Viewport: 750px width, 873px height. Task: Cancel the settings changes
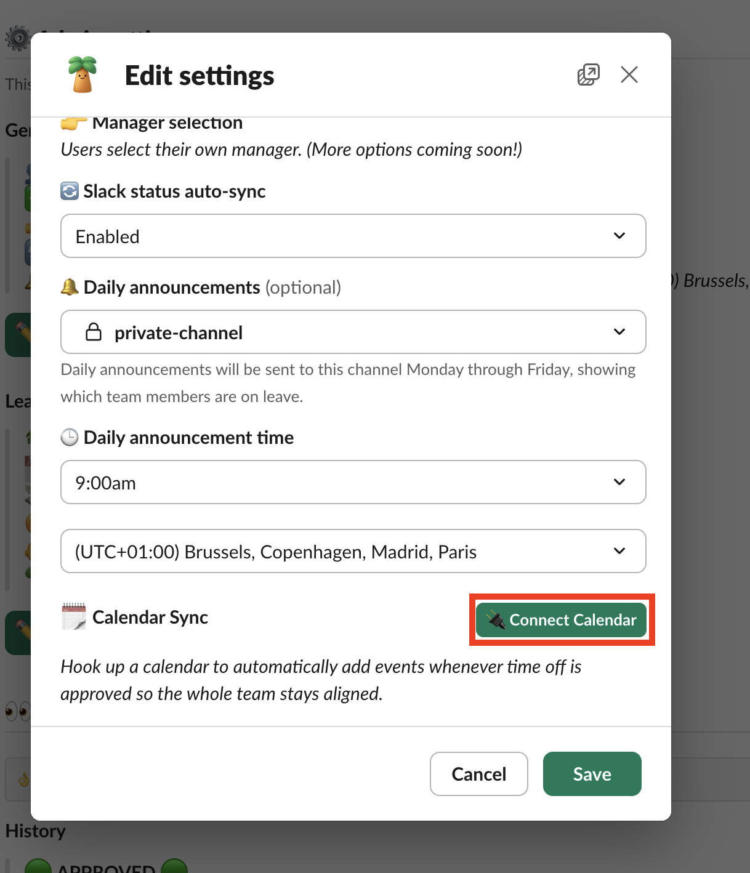478,774
